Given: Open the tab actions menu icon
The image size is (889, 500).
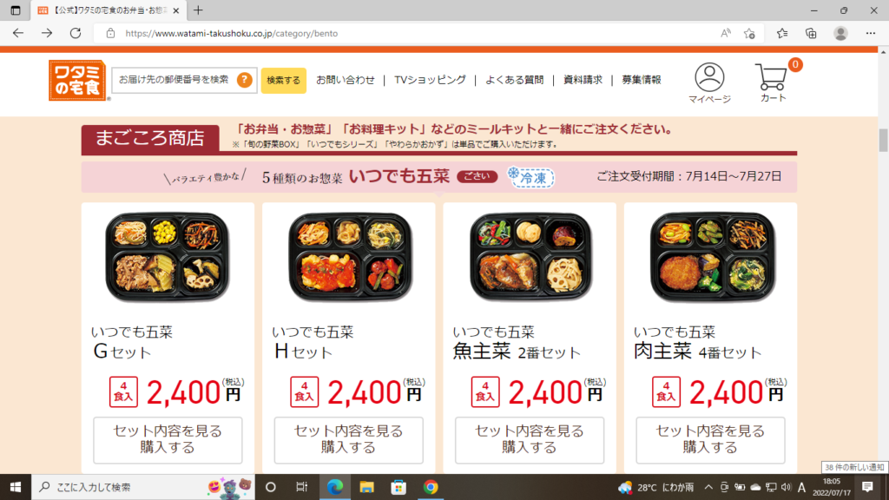Looking at the screenshot, I should (16, 10).
